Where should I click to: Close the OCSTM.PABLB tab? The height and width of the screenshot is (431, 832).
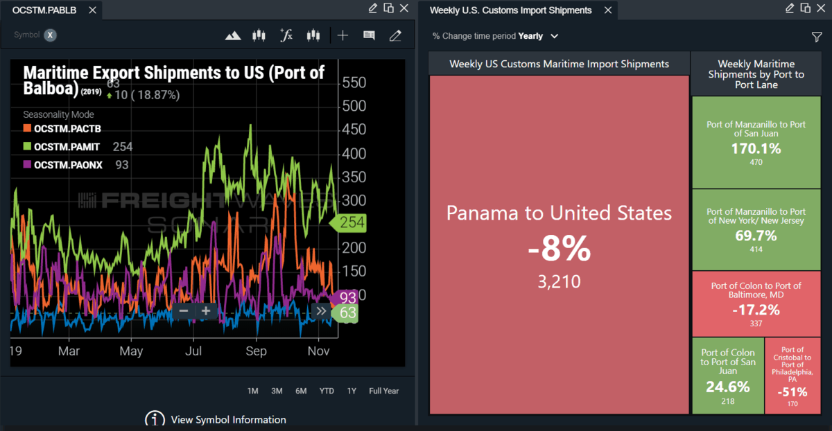(x=92, y=10)
